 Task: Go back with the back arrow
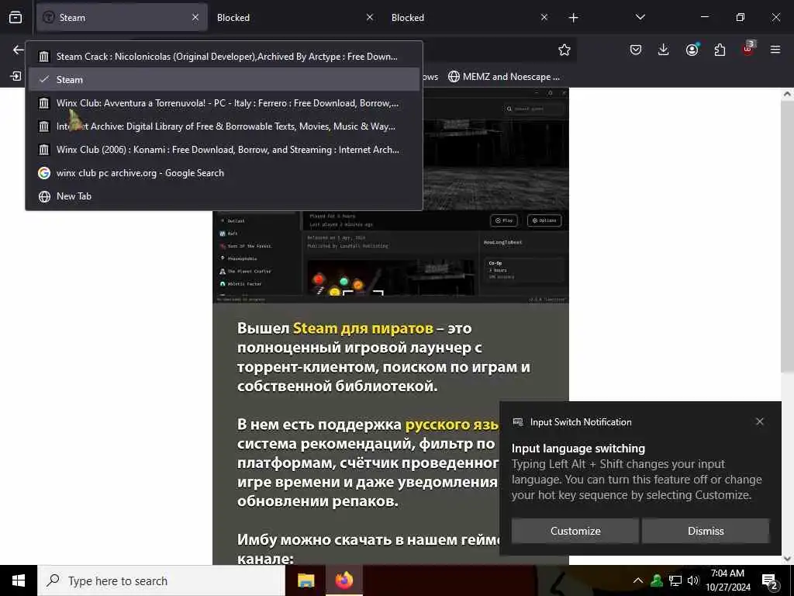pos(19,50)
